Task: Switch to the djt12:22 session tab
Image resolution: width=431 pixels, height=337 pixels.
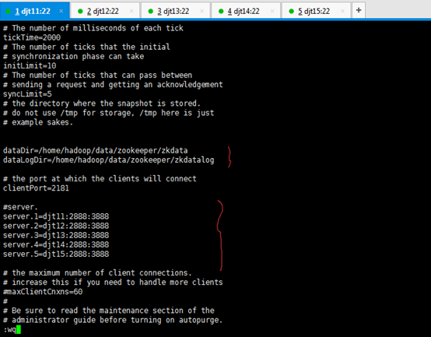Action: point(105,11)
